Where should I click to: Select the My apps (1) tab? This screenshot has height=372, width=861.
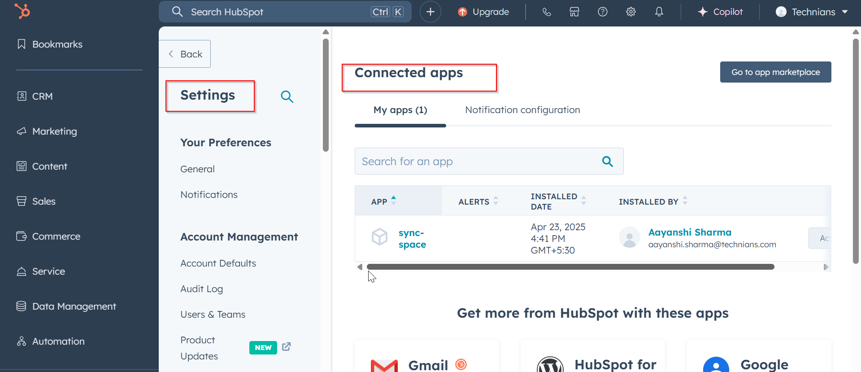400,110
